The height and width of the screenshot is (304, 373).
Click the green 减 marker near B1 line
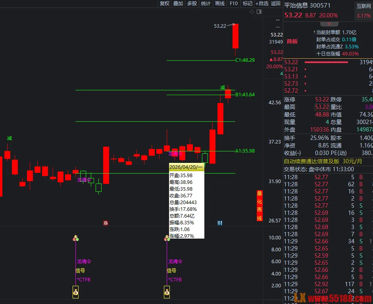point(223,88)
